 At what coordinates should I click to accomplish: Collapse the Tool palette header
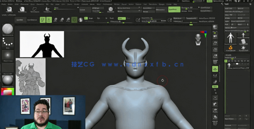(226, 4)
